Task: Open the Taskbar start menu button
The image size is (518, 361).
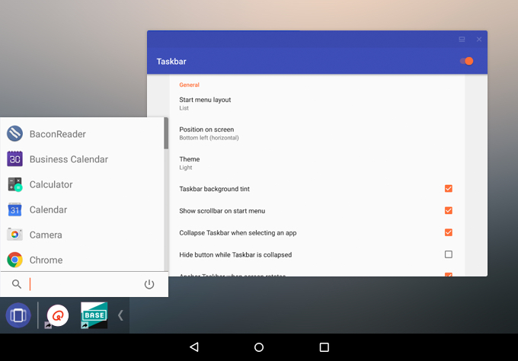Action: tap(18, 315)
